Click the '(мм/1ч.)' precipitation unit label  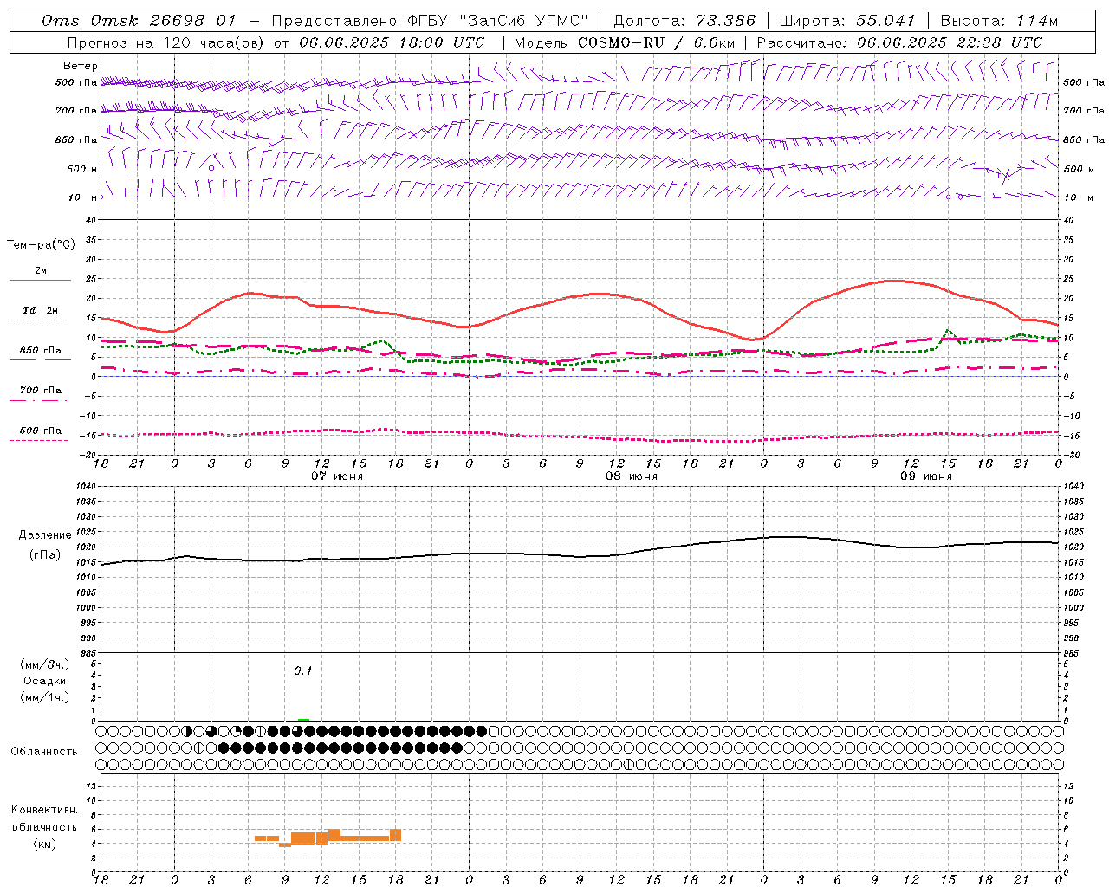44,697
